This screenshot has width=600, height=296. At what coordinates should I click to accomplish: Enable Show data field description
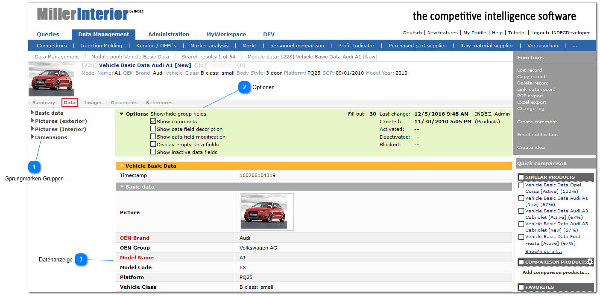153,129
